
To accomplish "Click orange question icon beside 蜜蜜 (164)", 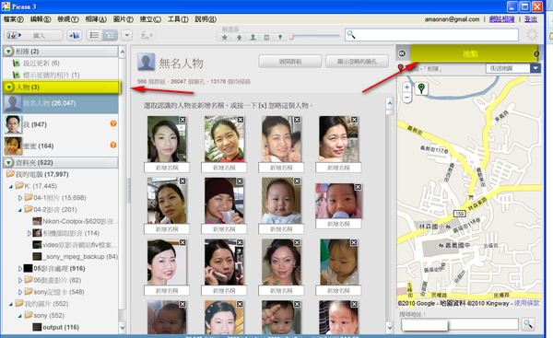I will pos(113,146).
